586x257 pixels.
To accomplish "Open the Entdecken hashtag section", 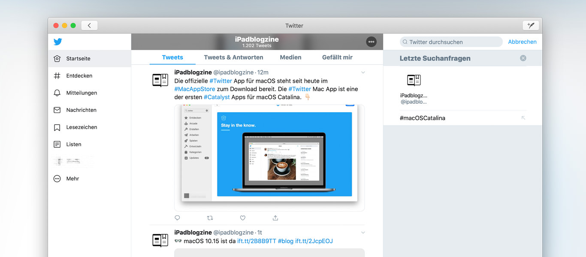I will [90, 76].
